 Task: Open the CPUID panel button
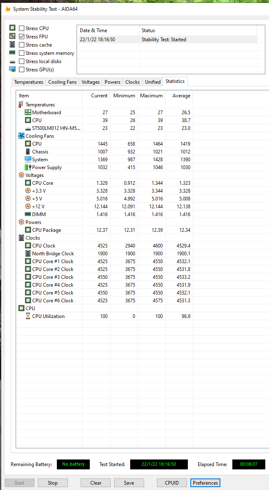(x=172, y=483)
